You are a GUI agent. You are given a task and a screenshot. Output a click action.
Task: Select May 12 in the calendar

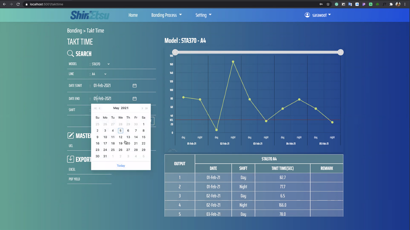click(121, 137)
